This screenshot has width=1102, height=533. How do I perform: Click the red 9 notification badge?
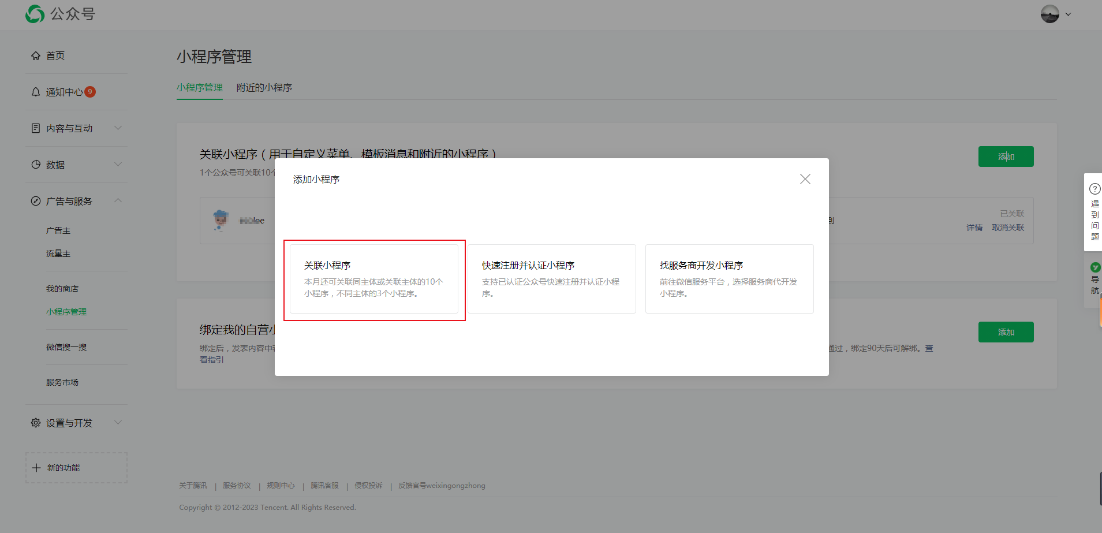90,92
